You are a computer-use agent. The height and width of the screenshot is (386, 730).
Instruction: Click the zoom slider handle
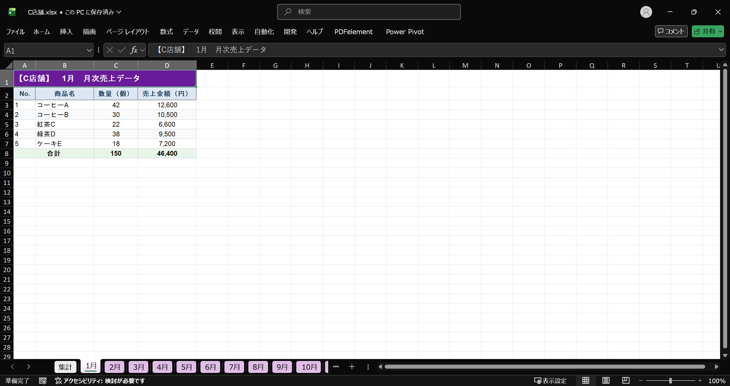point(670,381)
